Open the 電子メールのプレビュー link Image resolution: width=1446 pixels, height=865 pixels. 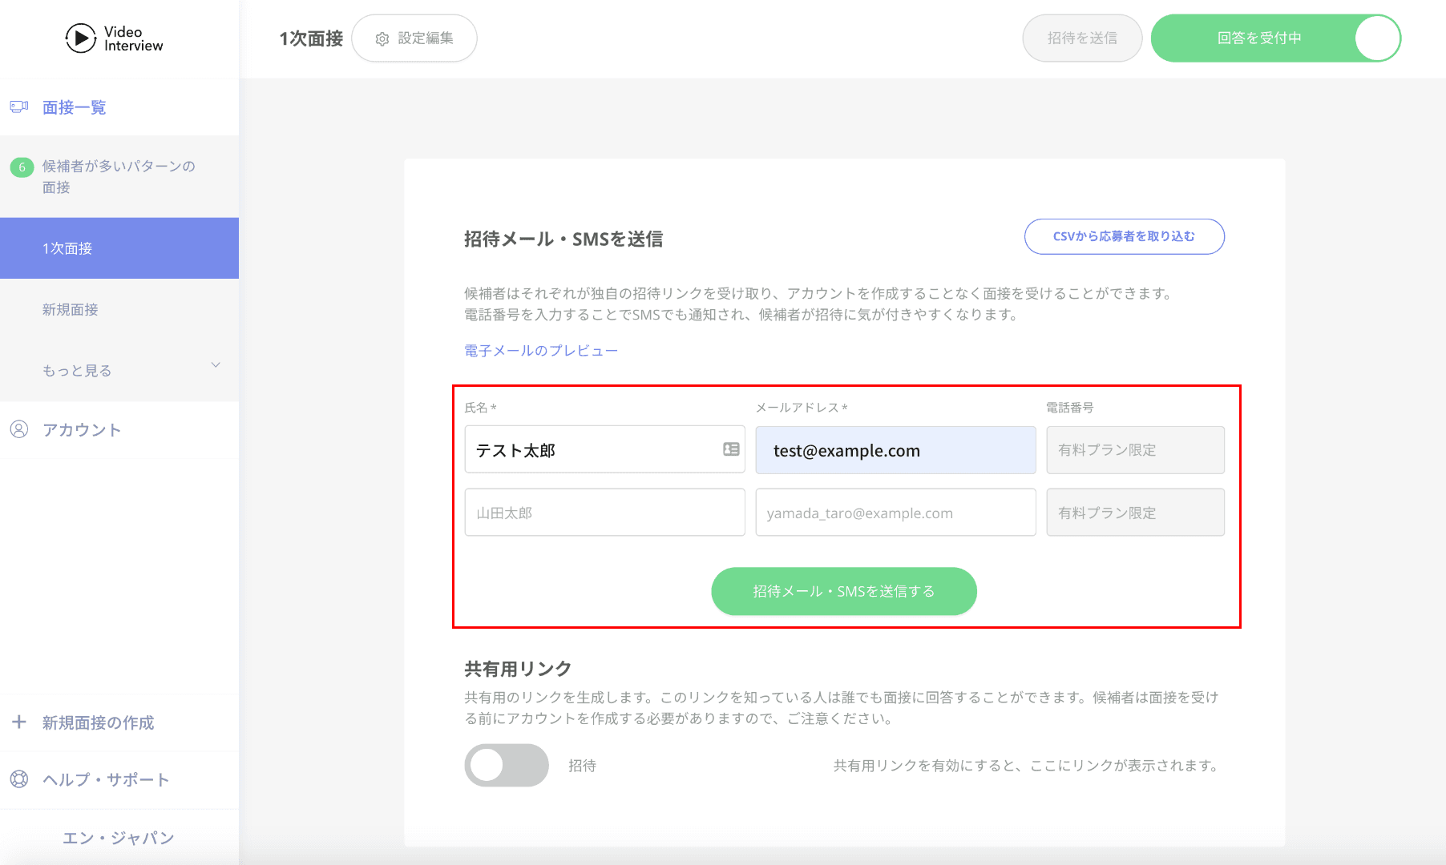tap(540, 351)
